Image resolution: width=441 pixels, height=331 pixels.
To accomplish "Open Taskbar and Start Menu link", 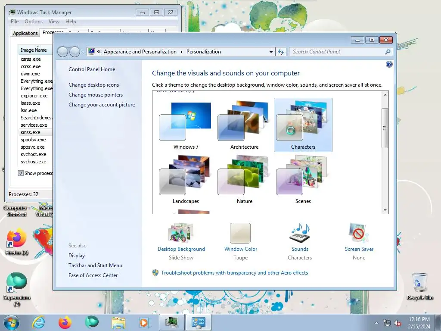I will click(95, 265).
